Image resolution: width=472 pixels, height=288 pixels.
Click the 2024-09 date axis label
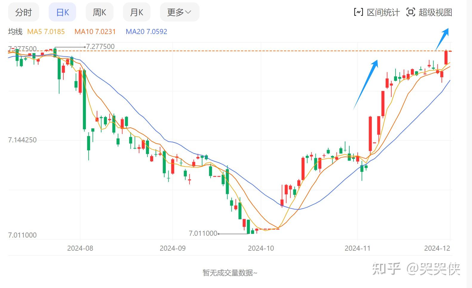pos(173,248)
